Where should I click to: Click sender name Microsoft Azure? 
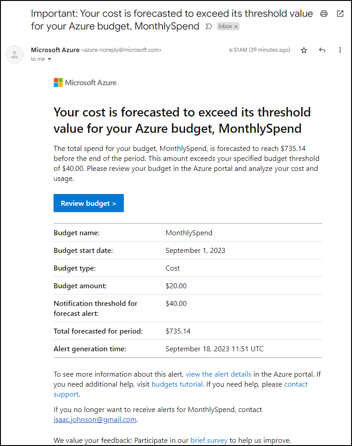point(55,50)
